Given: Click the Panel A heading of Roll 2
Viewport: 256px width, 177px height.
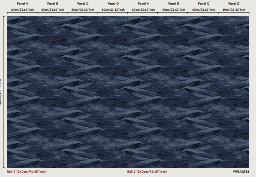Looking at the screenshot, I should point(143,4).
